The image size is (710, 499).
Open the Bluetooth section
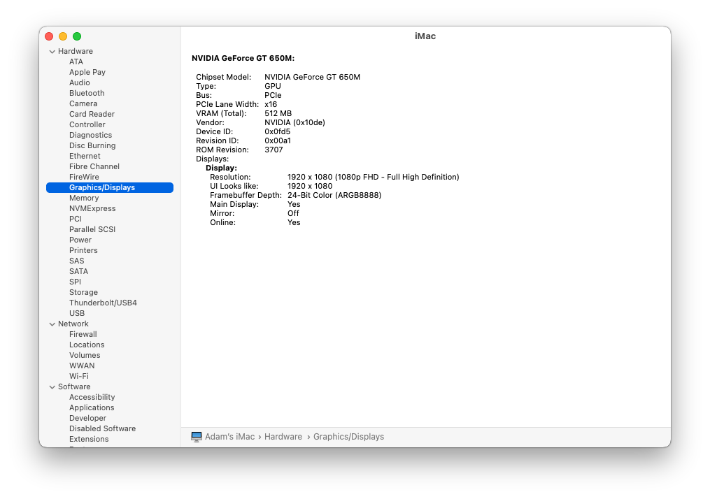87,93
